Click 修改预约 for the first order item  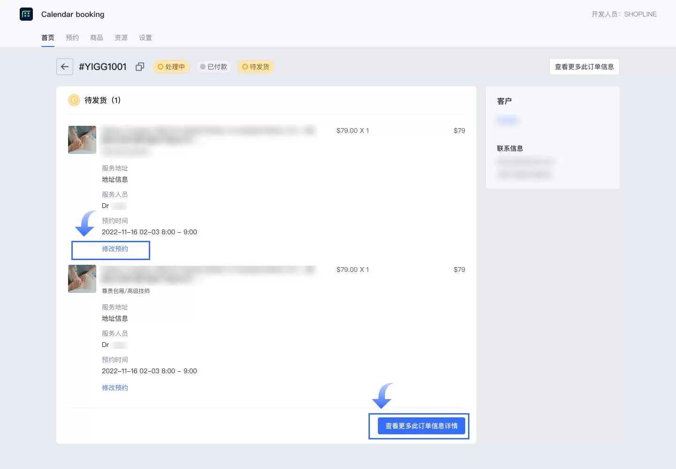(115, 249)
